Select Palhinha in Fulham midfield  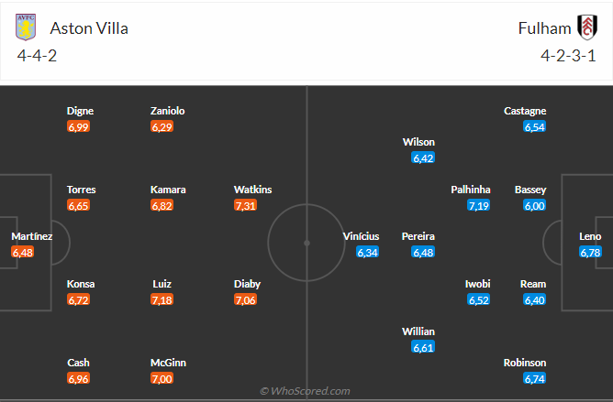[471, 190]
